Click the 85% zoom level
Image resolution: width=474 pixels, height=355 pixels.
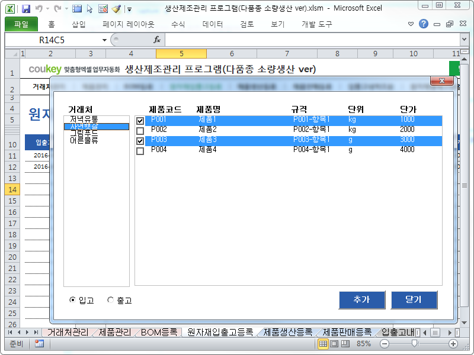(x=364, y=344)
